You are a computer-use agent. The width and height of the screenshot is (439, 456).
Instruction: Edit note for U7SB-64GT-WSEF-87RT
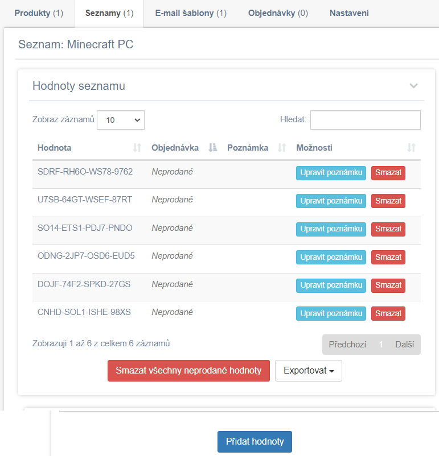tap(331, 201)
